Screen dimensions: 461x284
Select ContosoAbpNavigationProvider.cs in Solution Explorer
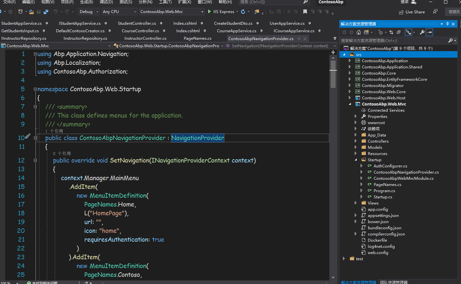click(406, 172)
